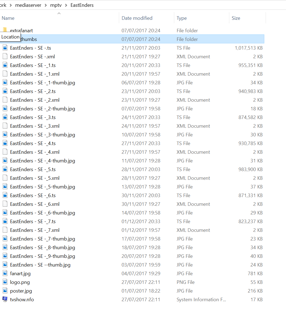Screen dimensions: 286x324
Task: Expand the breadcrumb chevron after mptv
Action: [x=66, y=5]
